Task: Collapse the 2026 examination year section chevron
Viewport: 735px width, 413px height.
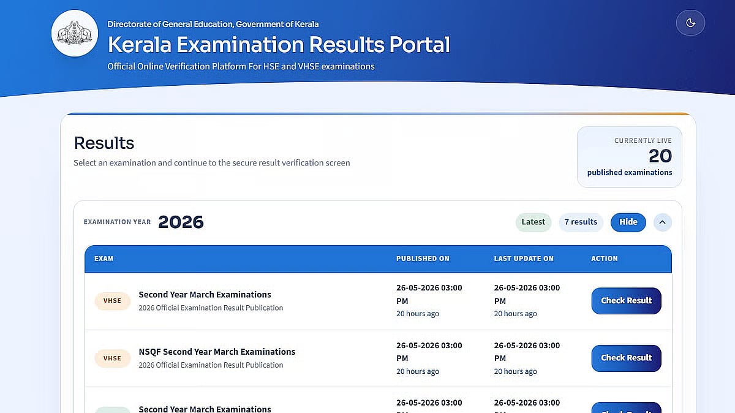Action: coord(662,222)
